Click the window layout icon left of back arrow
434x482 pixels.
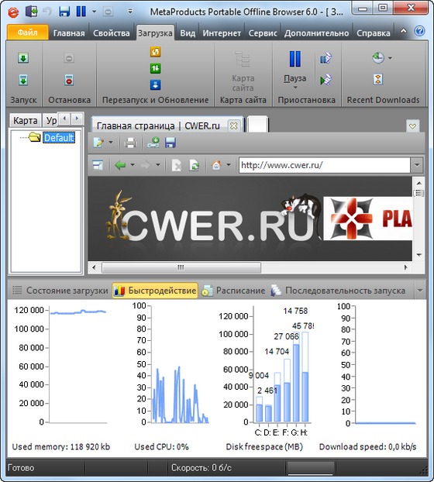click(98, 165)
